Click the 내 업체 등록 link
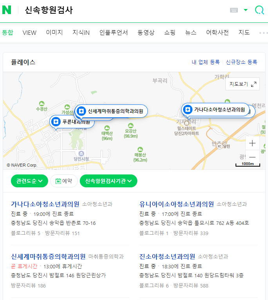This screenshot has height=300, width=268. click(x=205, y=62)
